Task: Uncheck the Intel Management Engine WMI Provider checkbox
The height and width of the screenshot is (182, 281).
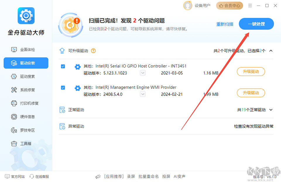Action: point(63,88)
